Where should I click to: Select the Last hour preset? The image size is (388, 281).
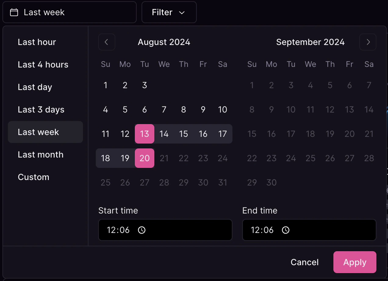tap(37, 42)
